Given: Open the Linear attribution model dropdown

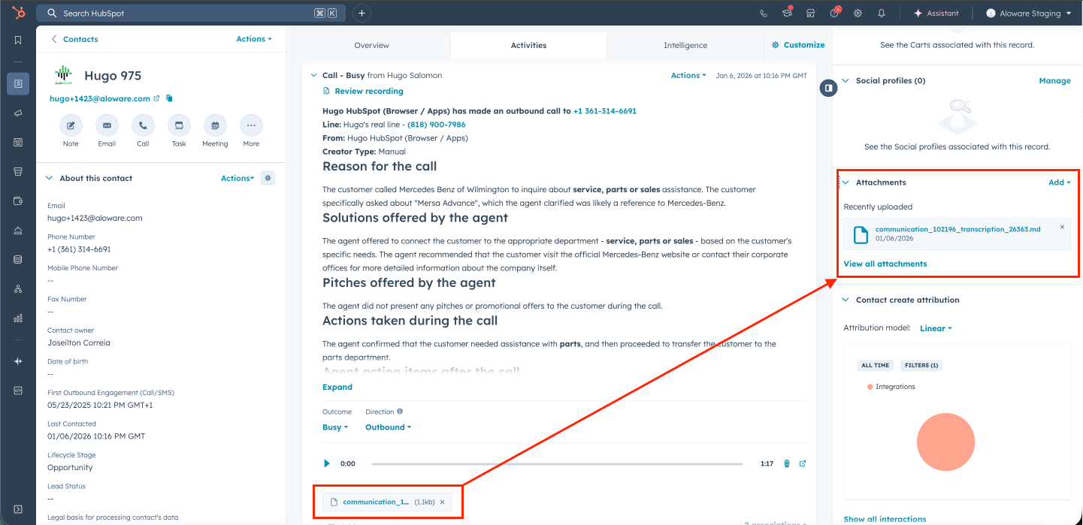Looking at the screenshot, I should 936,328.
